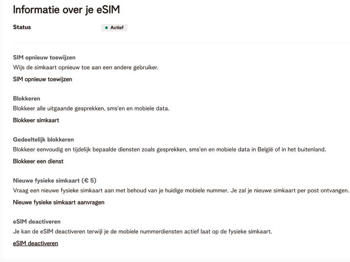350x262 pixels.
Task: Click the Informatie over je eSIM title
Action: coord(66,9)
